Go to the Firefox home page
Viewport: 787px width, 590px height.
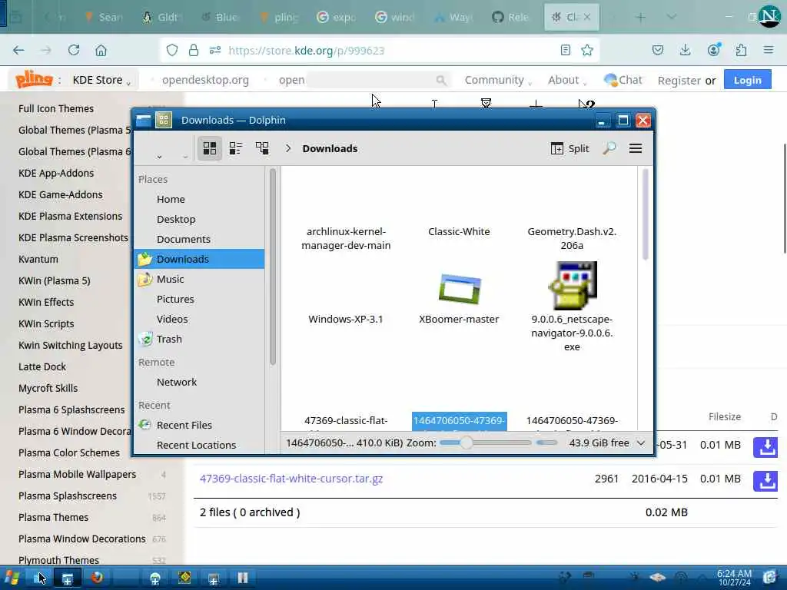pos(101,50)
